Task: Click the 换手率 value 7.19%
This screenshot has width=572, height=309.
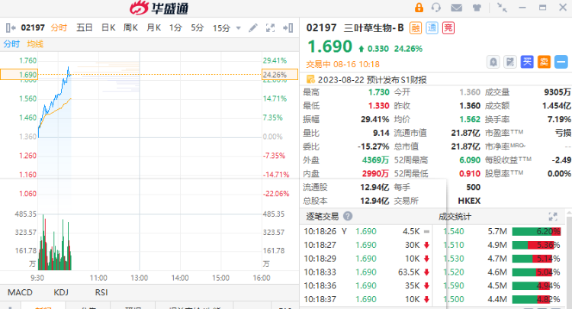Action: (559, 119)
